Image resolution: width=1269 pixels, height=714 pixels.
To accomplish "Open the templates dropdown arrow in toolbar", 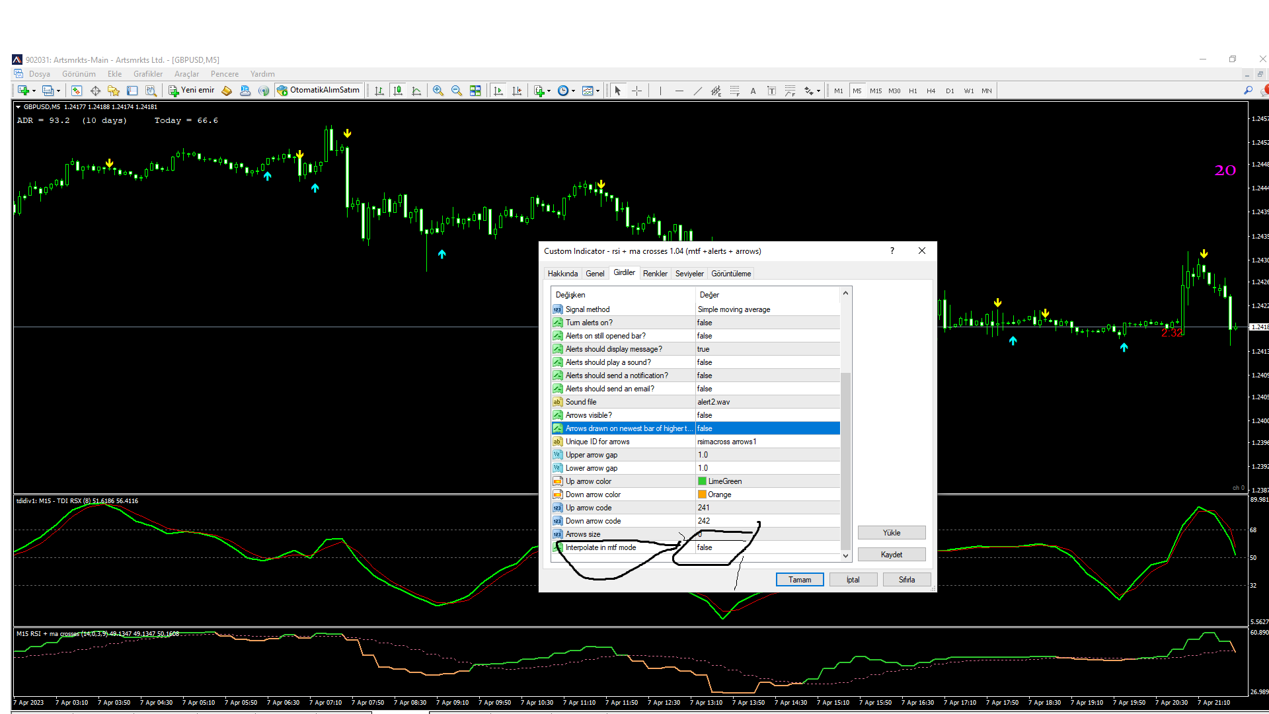I will point(598,91).
